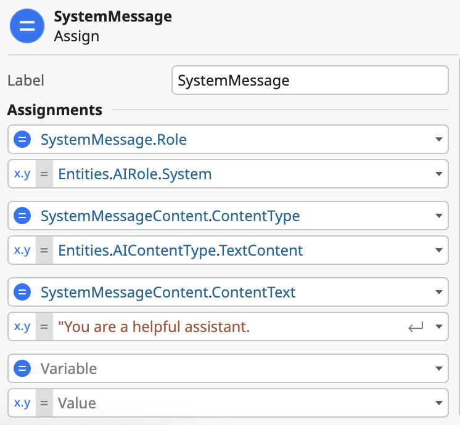Click the Assign subtitle text
460x425 pixels.
(76, 36)
